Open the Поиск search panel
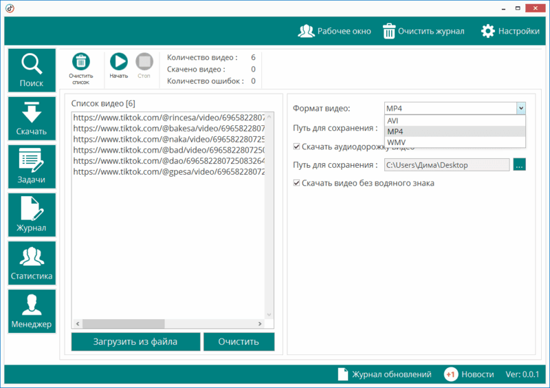 tap(31, 70)
